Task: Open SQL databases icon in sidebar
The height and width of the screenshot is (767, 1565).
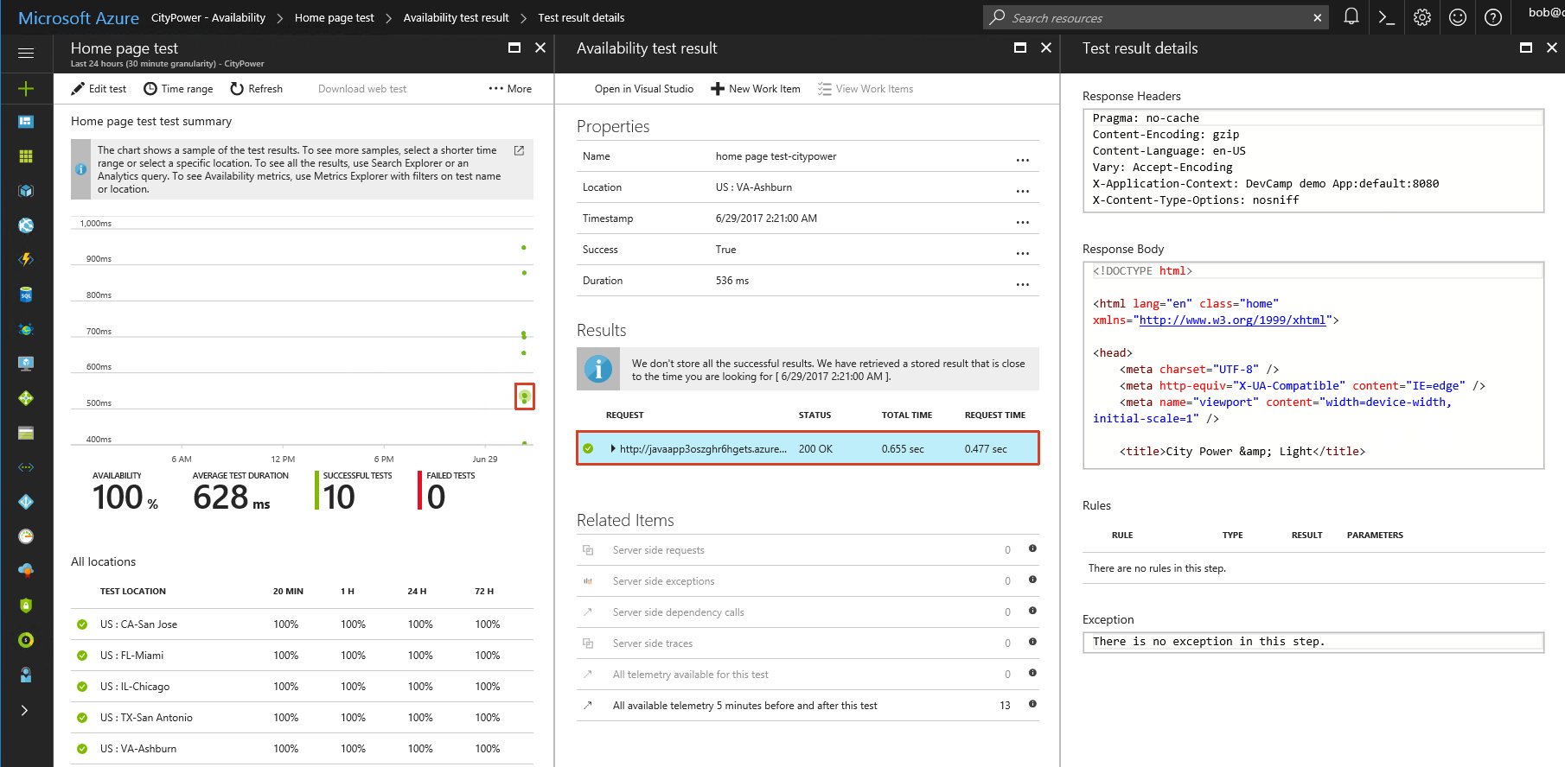Action: pyautogui.click(x=26, y=295)
